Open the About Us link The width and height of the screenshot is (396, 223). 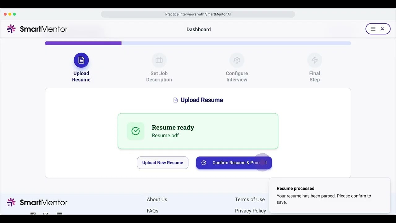tap(157, 199)
